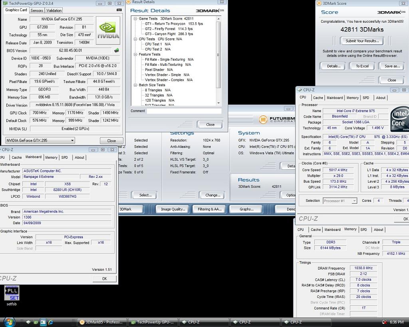
Task: Open the Cache tab in the CPU-Z memory window
Action: [x=316, y=230]
